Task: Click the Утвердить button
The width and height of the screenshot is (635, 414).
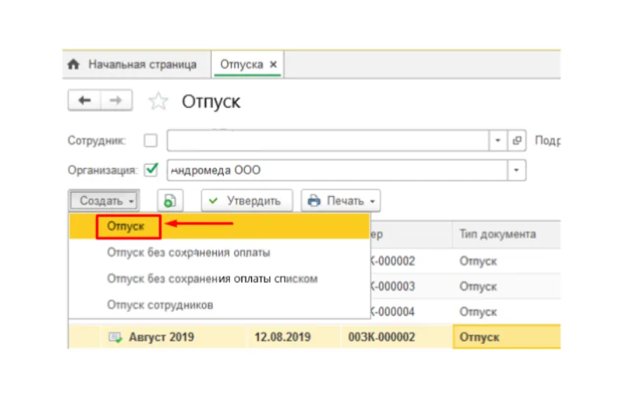Action: coord(247,200)
